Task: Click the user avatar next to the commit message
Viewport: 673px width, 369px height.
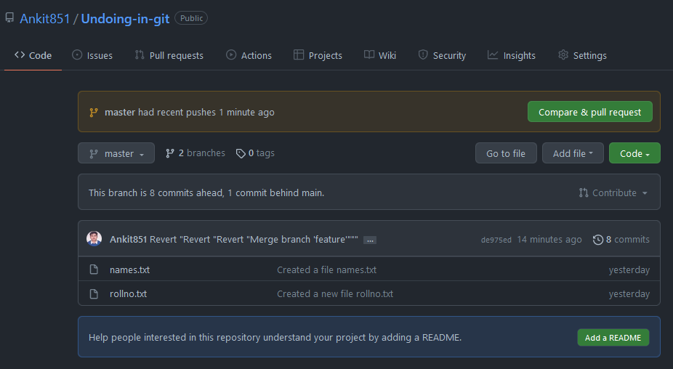Action: (94, 239)
